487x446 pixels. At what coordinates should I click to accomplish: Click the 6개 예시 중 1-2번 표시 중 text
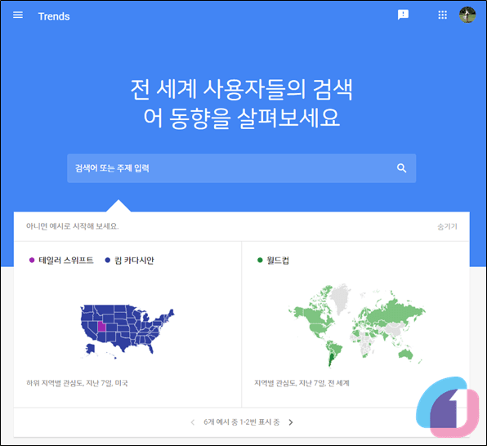pos(242,422)
